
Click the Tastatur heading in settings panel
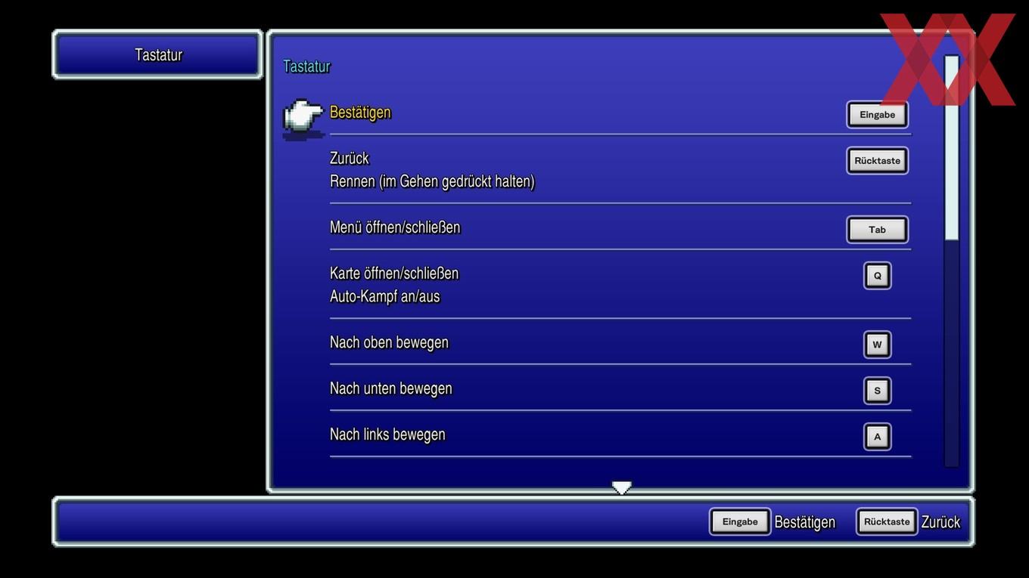pos(306,66)
